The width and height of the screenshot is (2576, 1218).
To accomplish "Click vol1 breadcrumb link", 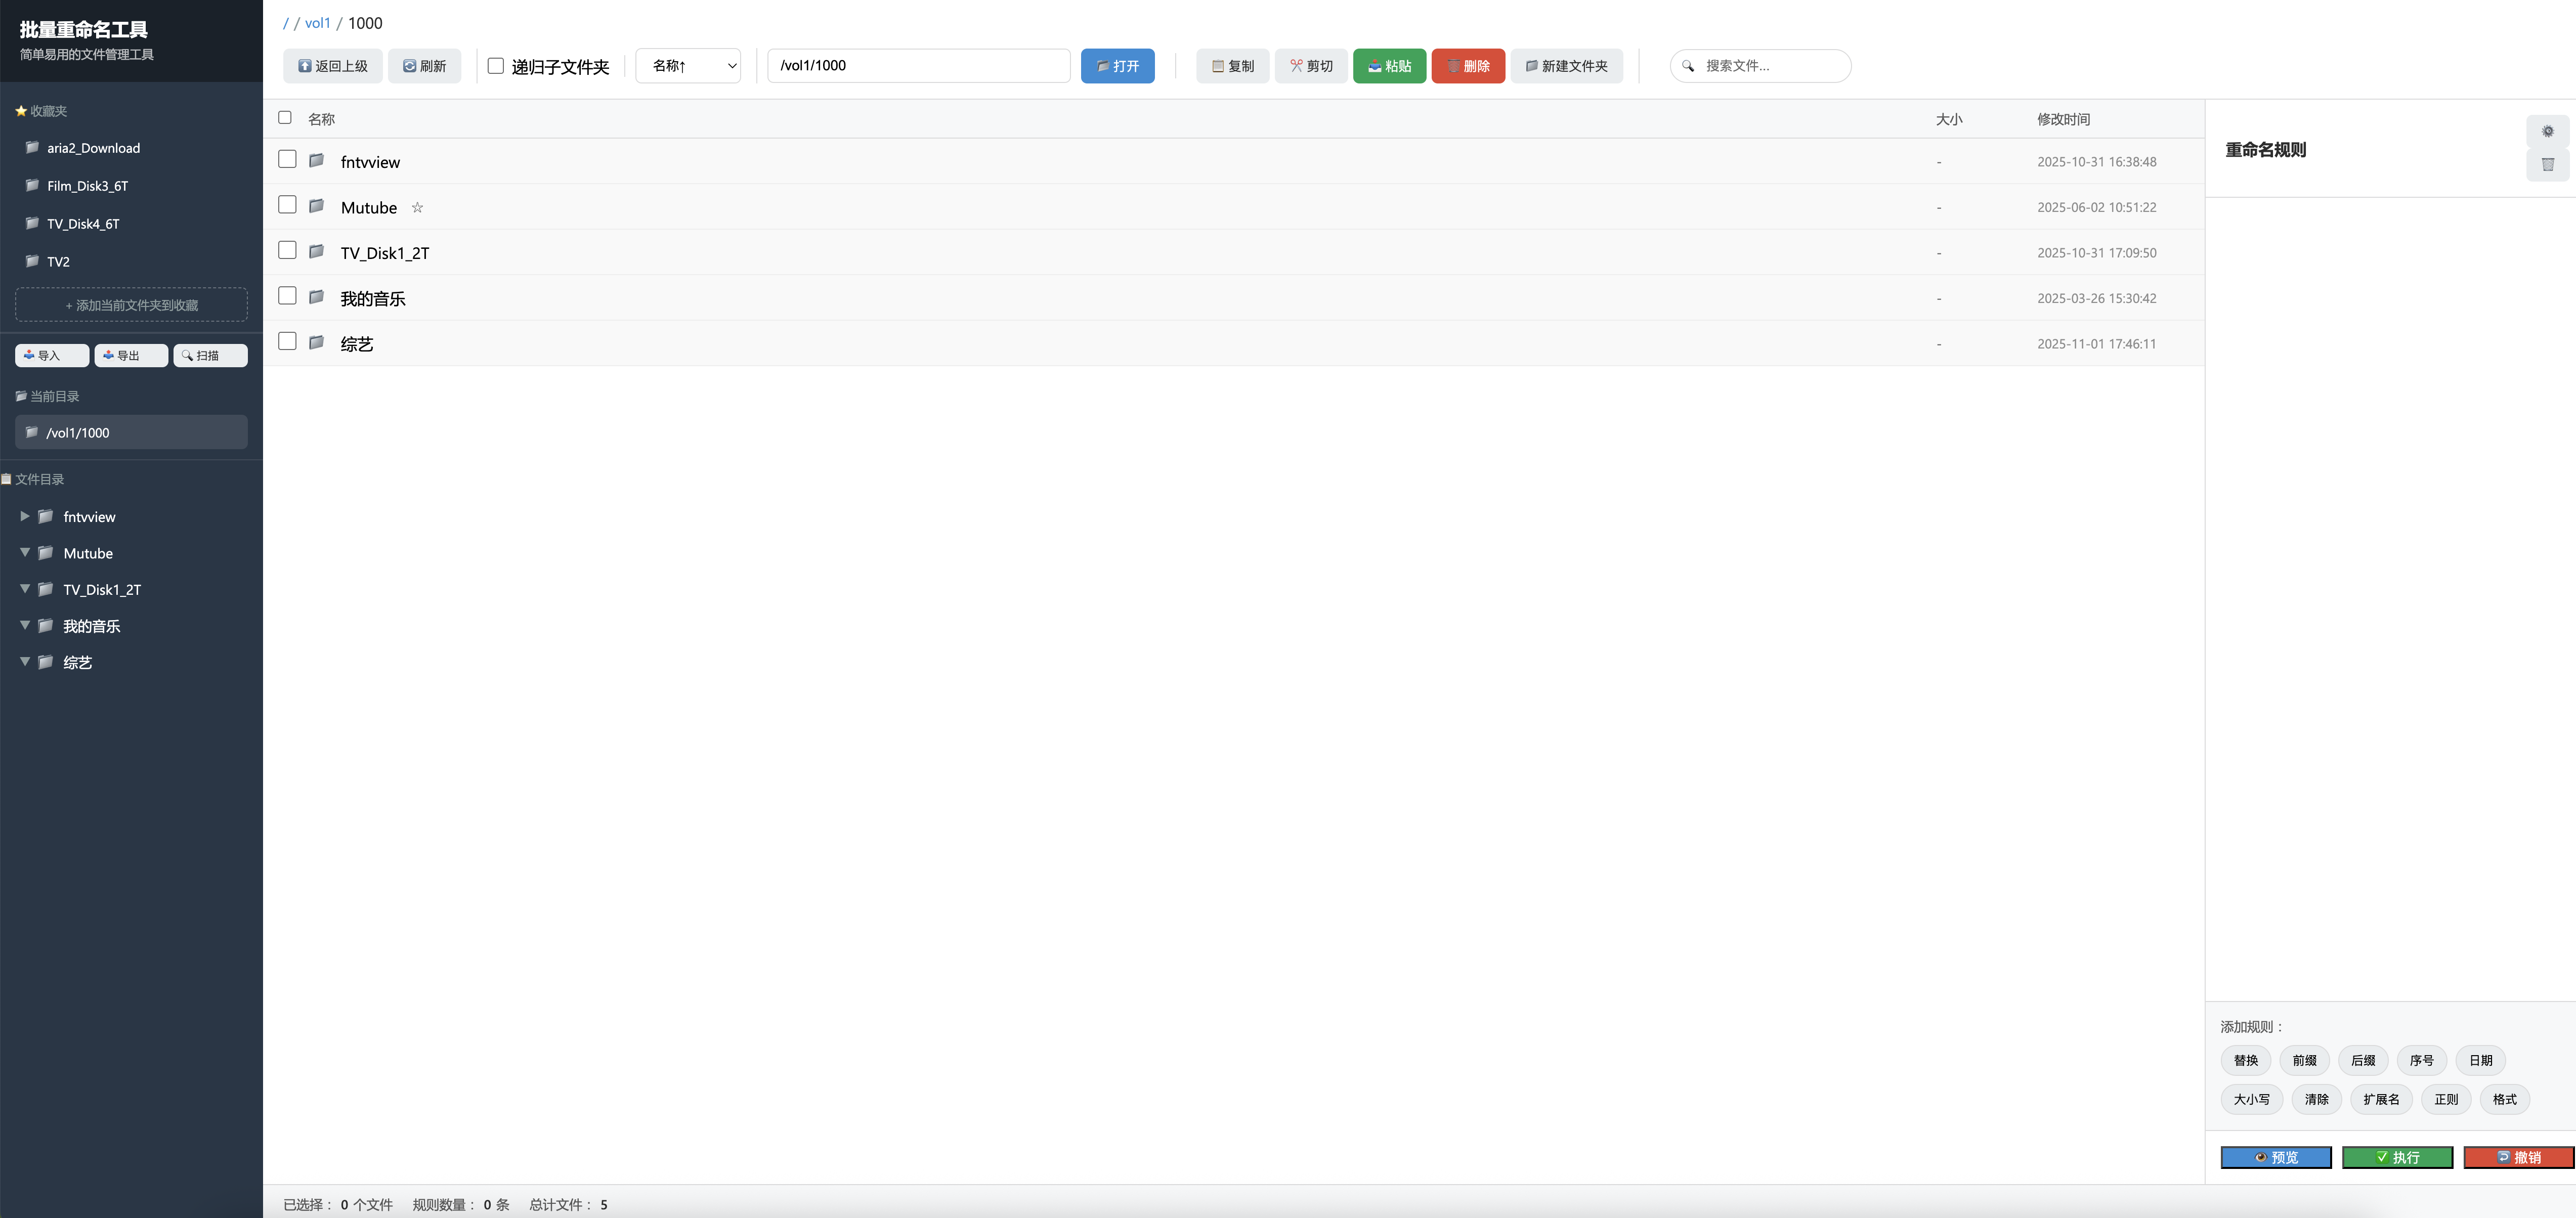I will click(317, 23).
